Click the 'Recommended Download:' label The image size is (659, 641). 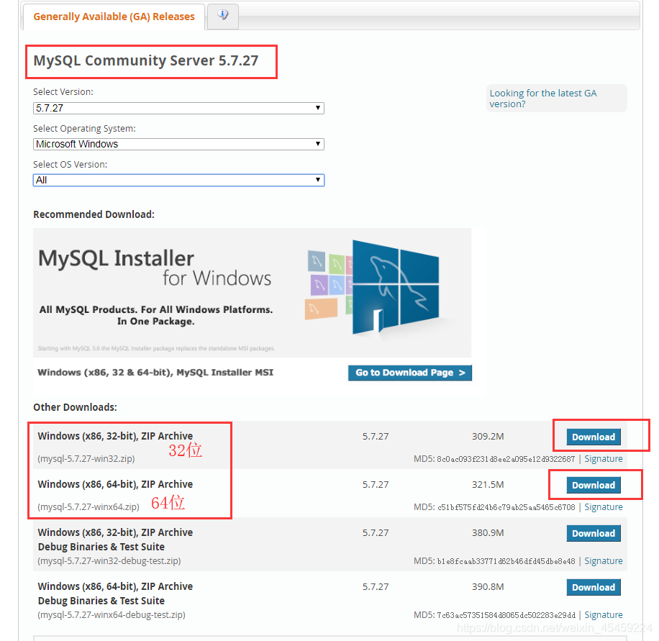click(x=94, y=215)
